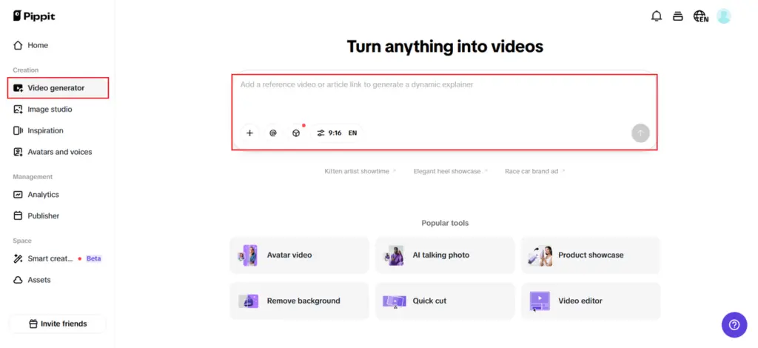Click the Beta badge label
Viewport: 758px width, 348px height.
pyautogui.click(x=94, y=258)
